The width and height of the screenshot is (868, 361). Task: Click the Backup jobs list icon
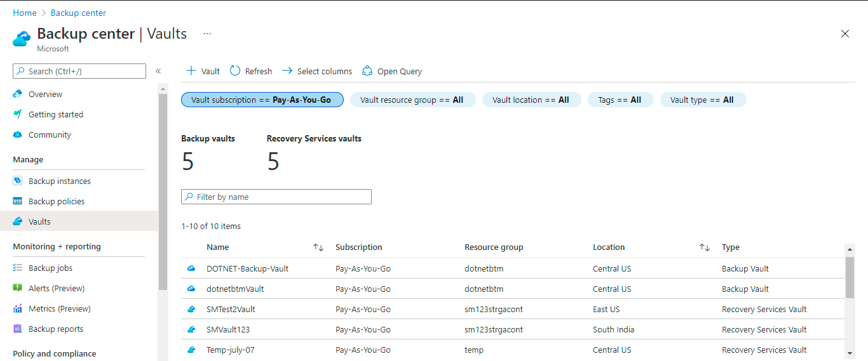(x=18, y=268)
